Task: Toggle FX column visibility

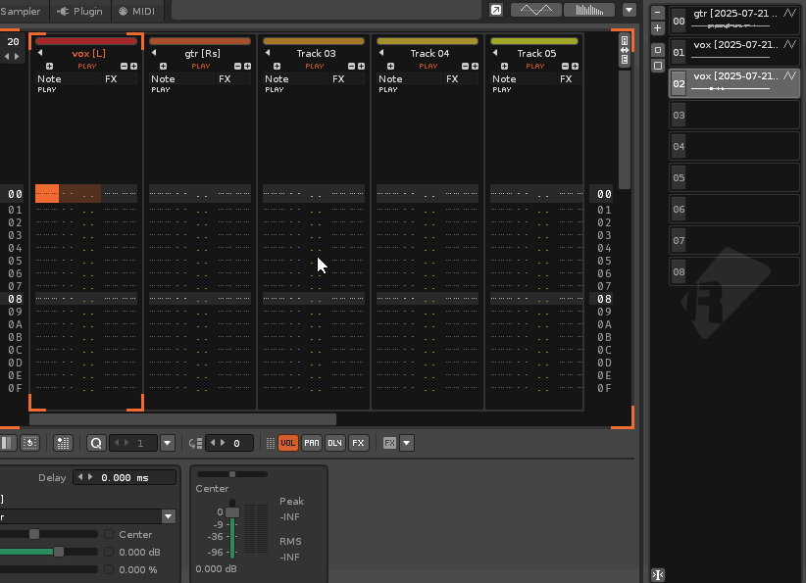Action: click(358, 443)
